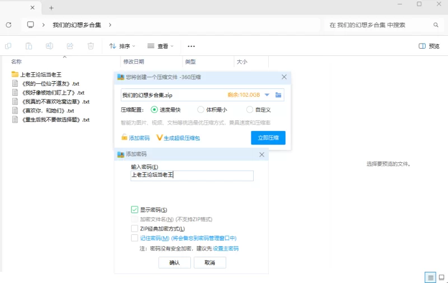Screen dimensions: 448x283
Task: Select file 《喜欢你，和她们》.txt
Action: coord(48,111)
